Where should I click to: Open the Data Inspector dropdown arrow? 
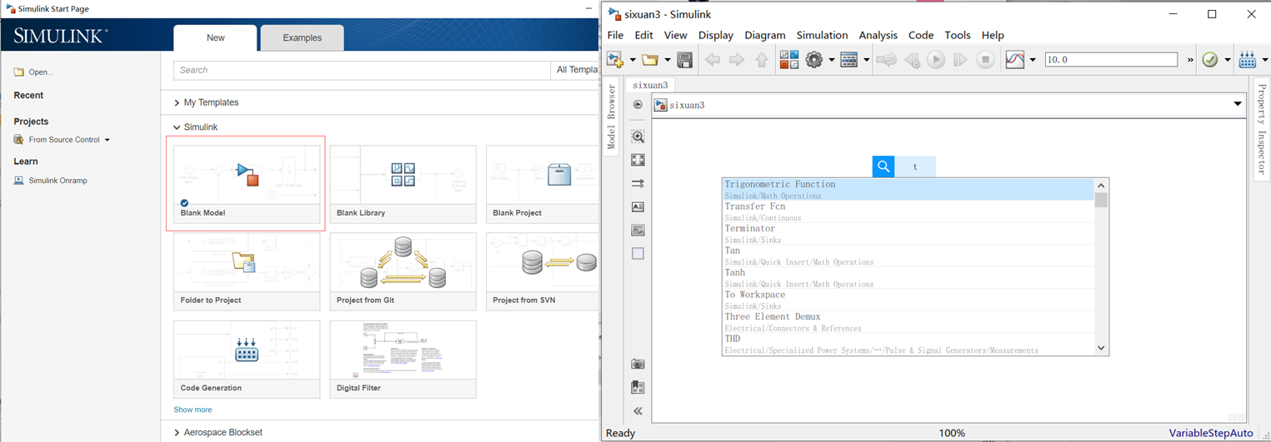[x=1033, y=60]
